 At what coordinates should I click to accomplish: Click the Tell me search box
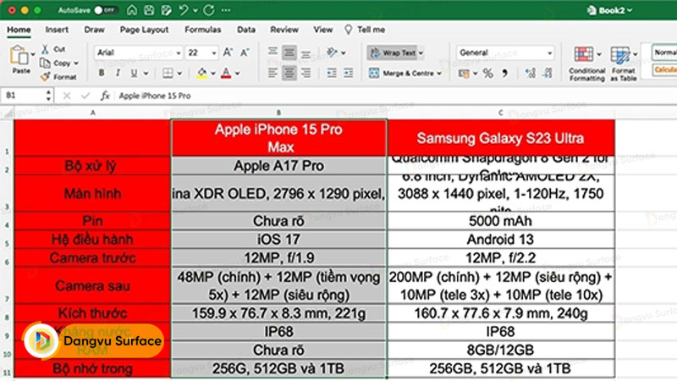coord(365,30)
